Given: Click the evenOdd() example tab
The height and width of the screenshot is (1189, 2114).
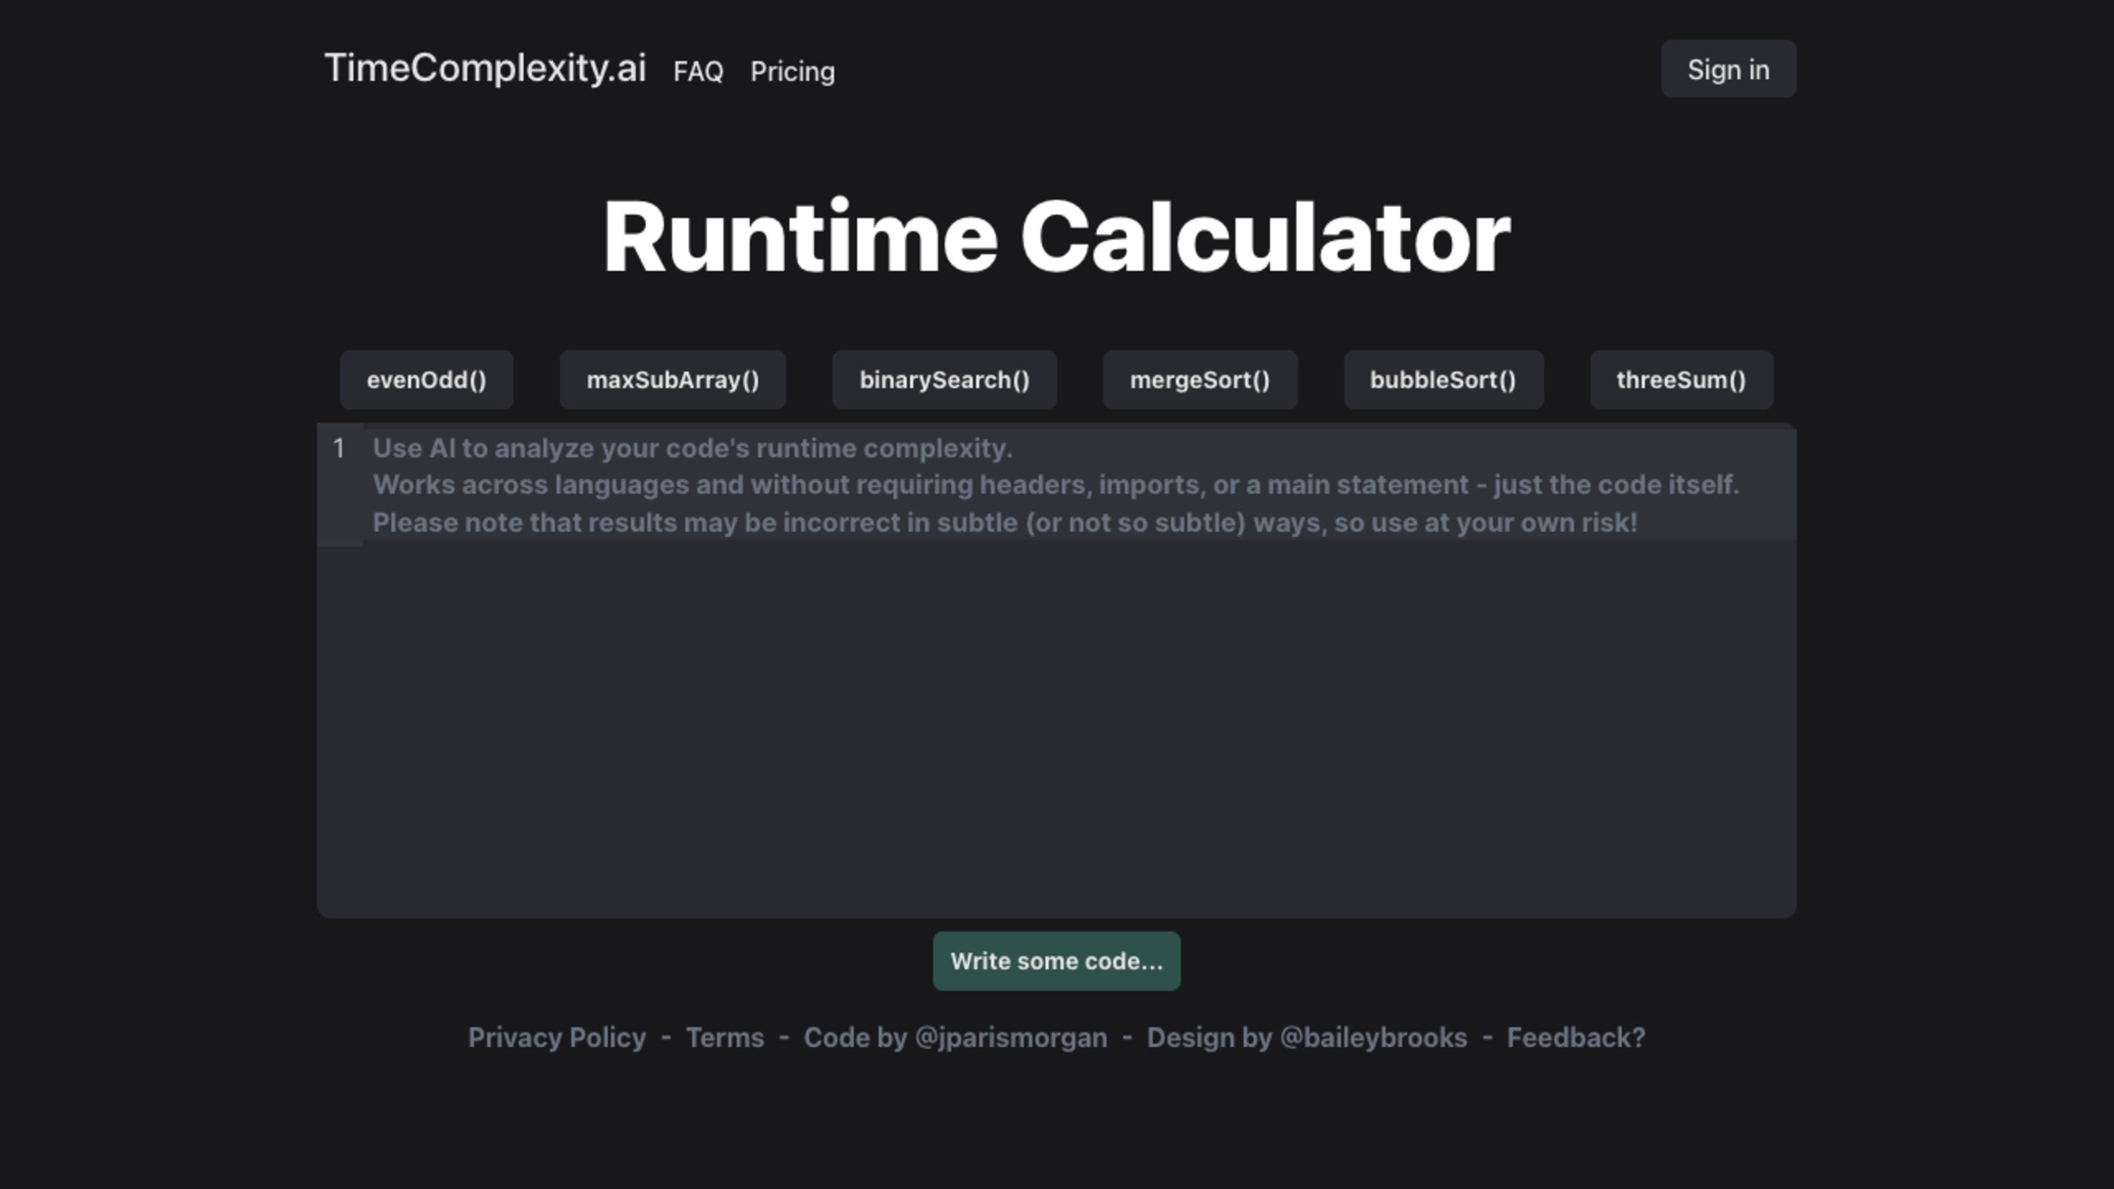Looking at the screenshot, I should click(426, 379).
